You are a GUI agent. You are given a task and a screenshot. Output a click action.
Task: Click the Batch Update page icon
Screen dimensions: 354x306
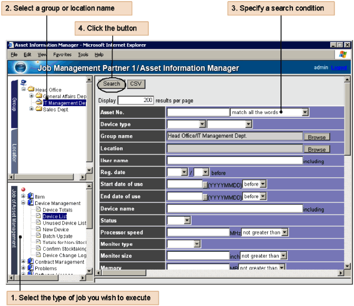[38, 236]
